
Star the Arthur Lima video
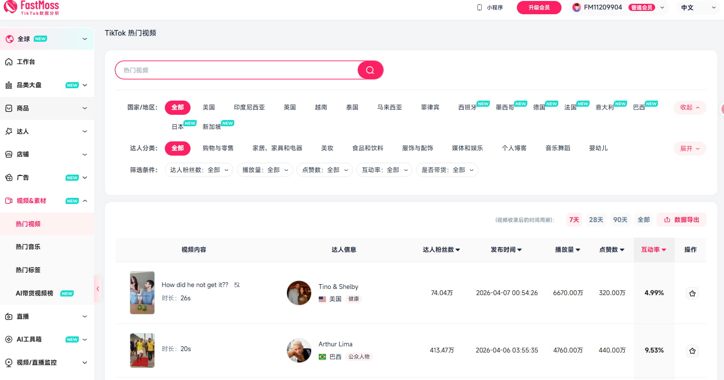(x=692, y=351)
